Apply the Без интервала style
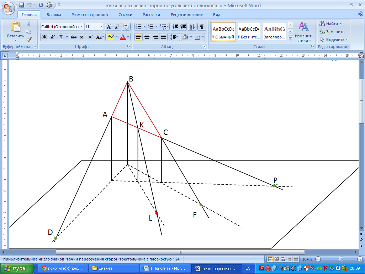This screenshot has width=365, height=274. (x=249, y=32)
